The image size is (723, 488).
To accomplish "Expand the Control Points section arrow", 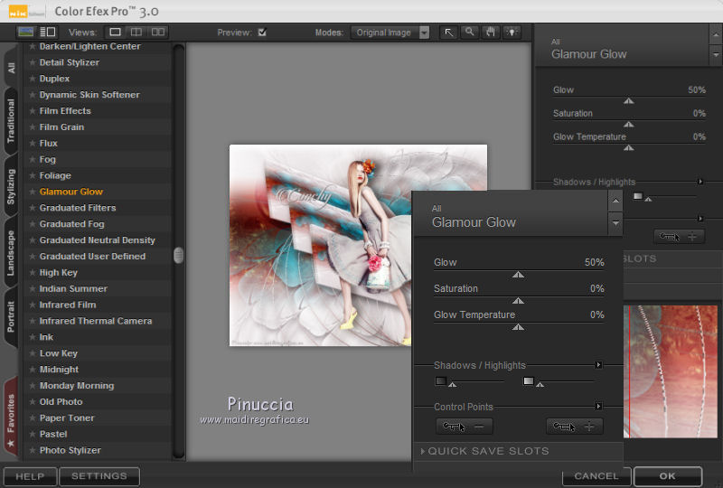I will pyautogui.click(x=598, y=407).
